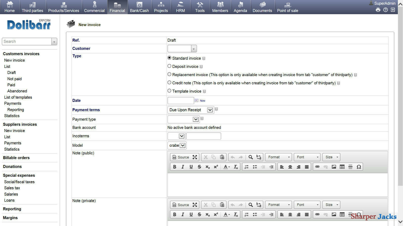Click Source button in public note editor
Image resolution: width=403 pixels, height=226 pixels.
point(181,157)
